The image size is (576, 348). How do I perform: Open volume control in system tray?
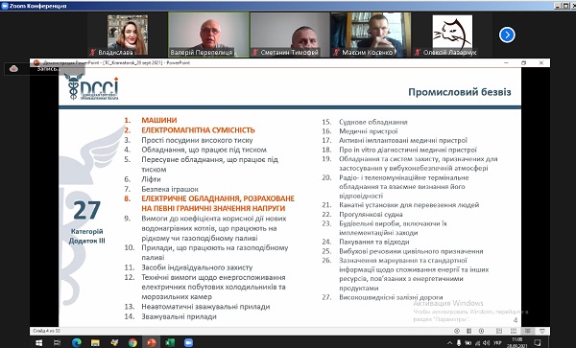click(x=487, y=343)
